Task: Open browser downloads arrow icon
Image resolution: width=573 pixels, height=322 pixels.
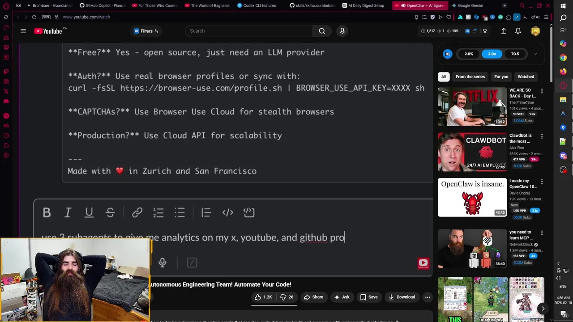Action: pos(525,17)
